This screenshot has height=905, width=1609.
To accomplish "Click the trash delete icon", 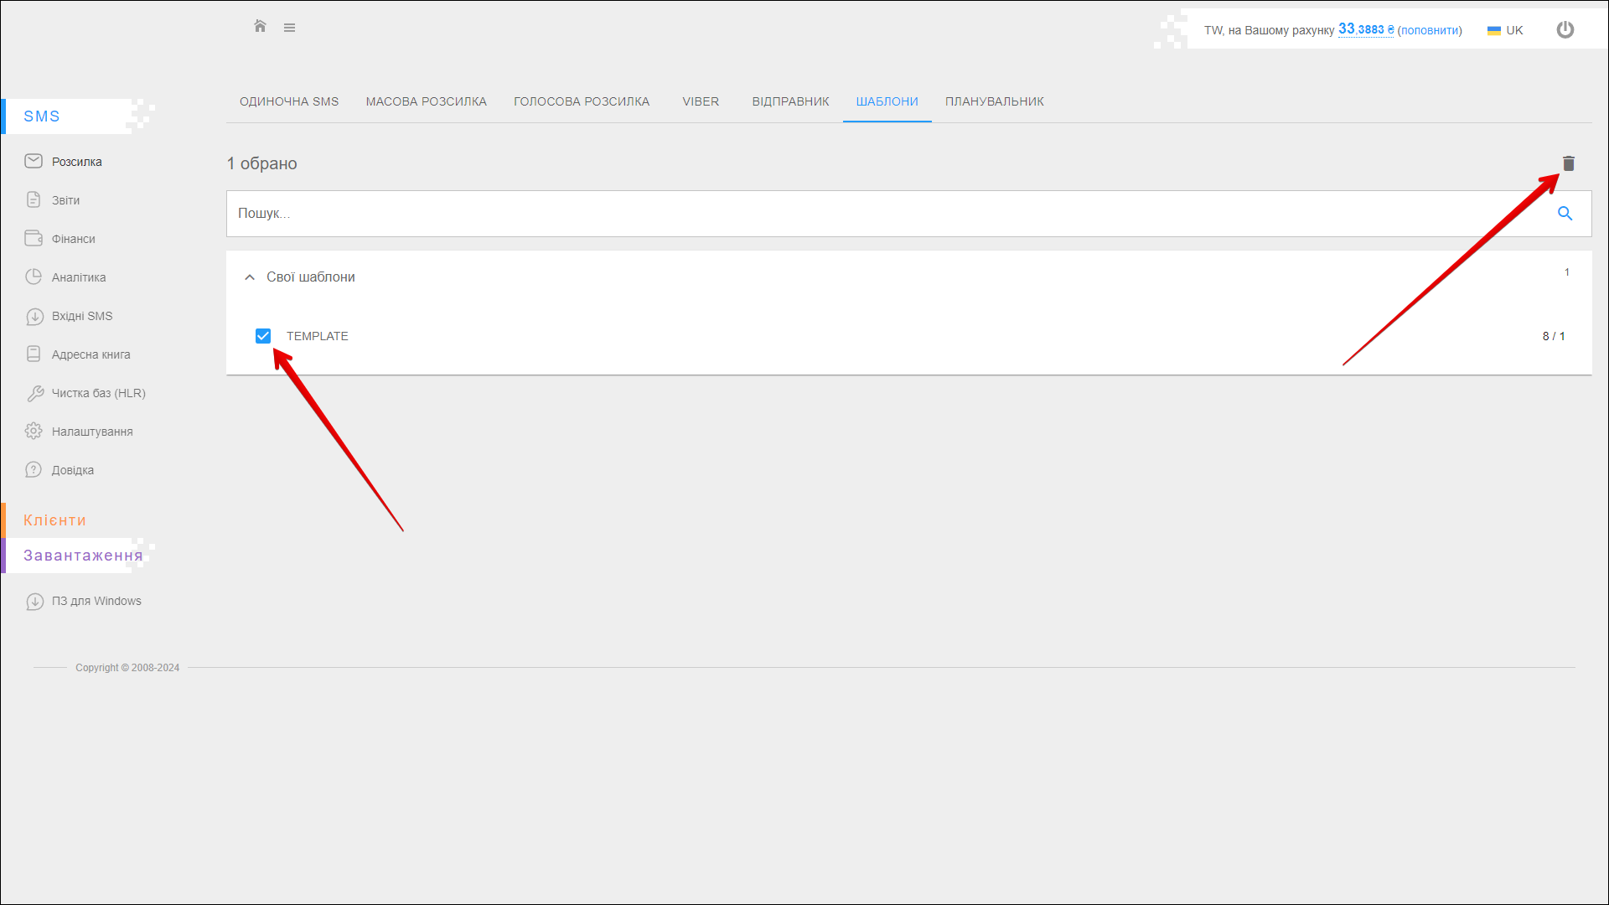I will (1568, 163).
